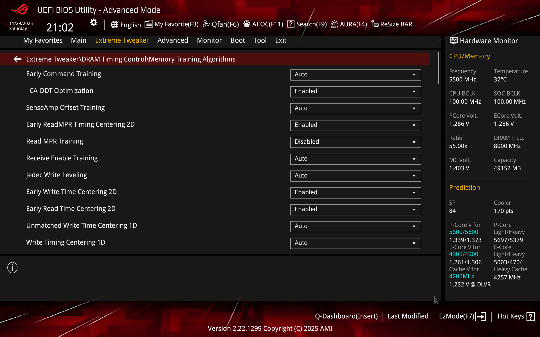The height and width of the screenshot is (337, 540).
Task: Expand Read MPR Training dropdown
Action: tap(355, 142)
